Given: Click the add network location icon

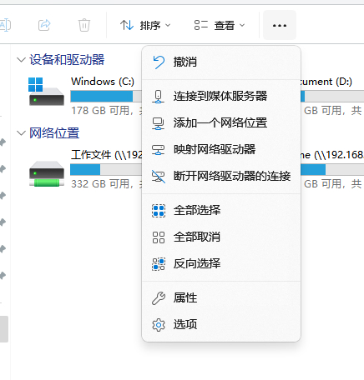Looking at the screenshot, I should [x=158, y=123].
